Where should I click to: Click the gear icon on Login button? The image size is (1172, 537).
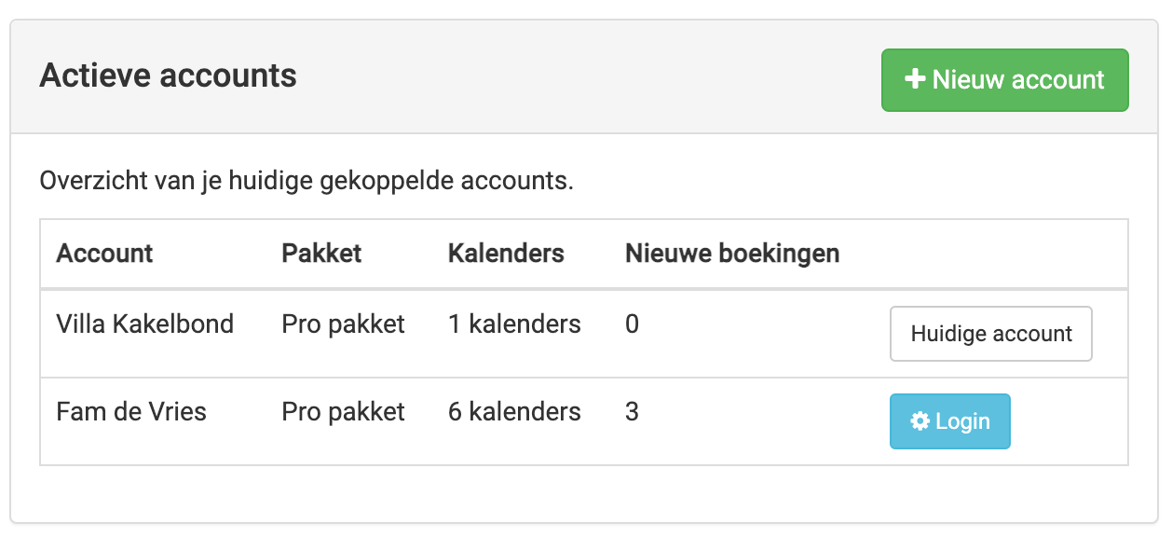tap(920, 421)
